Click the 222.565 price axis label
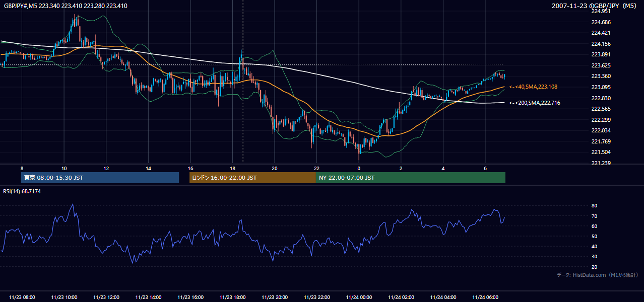 tap(601, 109)
